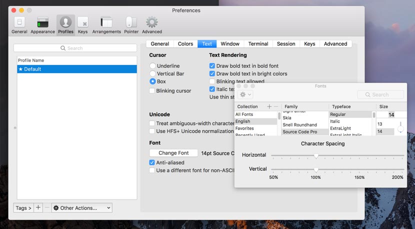Image resolution: width=415 pixels, height=229 pixels.
Task: Switch to the profile General tab
Action: click(160, 43)
